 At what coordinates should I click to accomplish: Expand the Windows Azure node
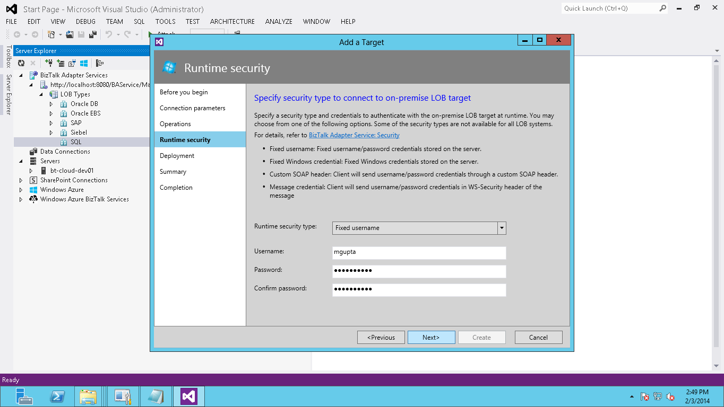pos(21,190)
